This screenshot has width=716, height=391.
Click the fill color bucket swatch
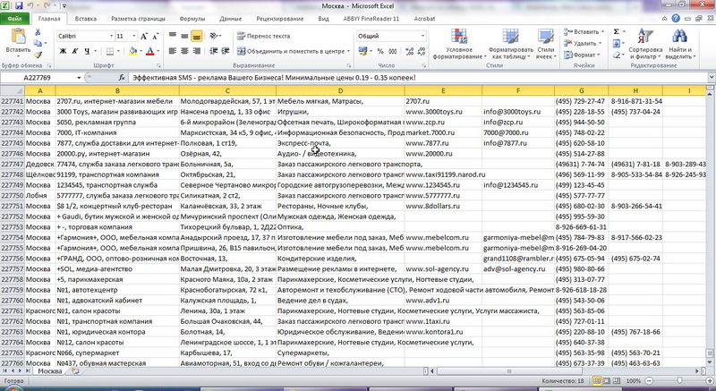click(x=132, y=51)
